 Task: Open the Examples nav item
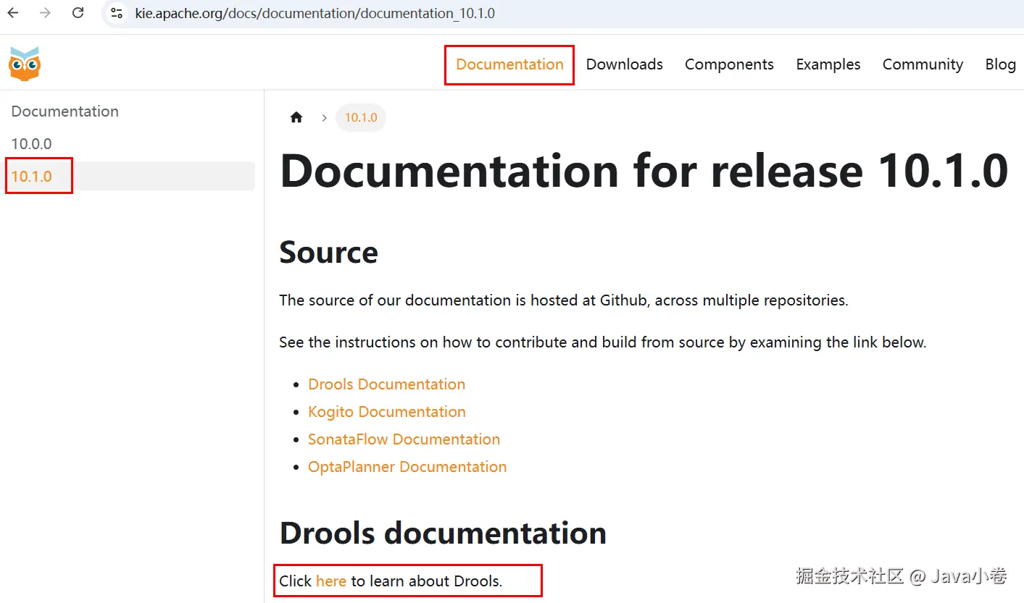[x=828, y=64]
